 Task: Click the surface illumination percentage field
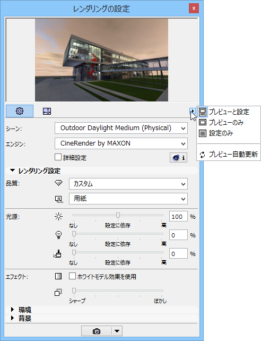click(x=178, y=253)
